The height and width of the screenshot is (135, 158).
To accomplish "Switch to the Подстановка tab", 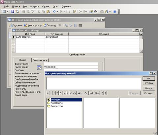I will tap(40, 60).
